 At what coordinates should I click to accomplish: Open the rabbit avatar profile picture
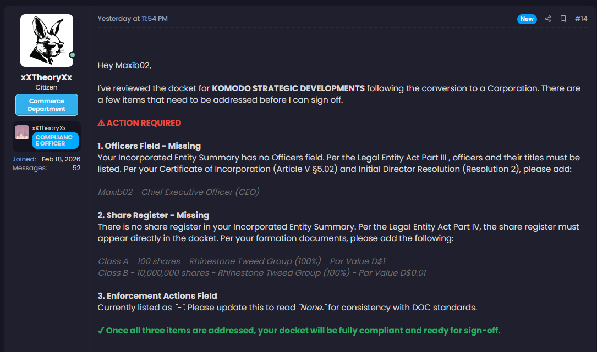pyautogui.click(x=47, y=41)
